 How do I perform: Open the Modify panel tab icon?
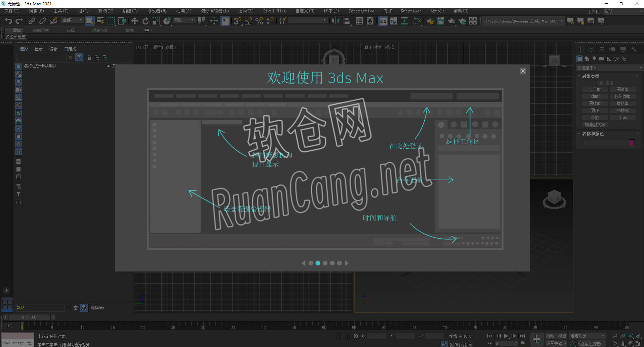click(x=591, y=49)
